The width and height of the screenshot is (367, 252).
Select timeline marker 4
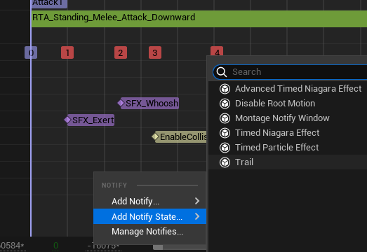[x=217, y=51]
